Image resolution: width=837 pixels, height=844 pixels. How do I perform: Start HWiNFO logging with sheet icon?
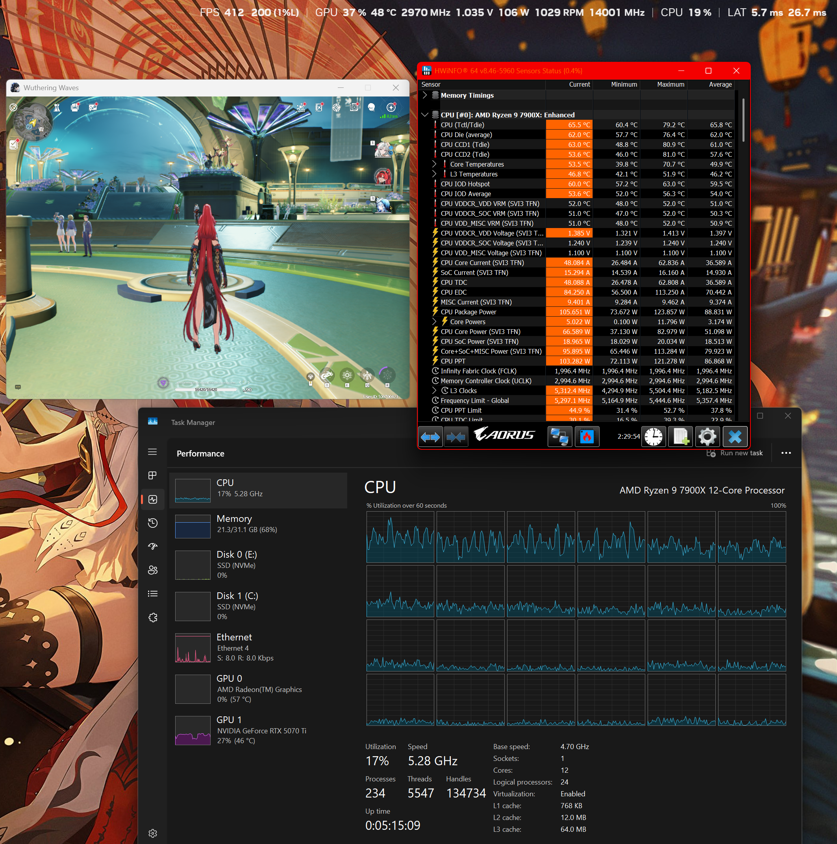pyautogui.click(x=680, y=437)
